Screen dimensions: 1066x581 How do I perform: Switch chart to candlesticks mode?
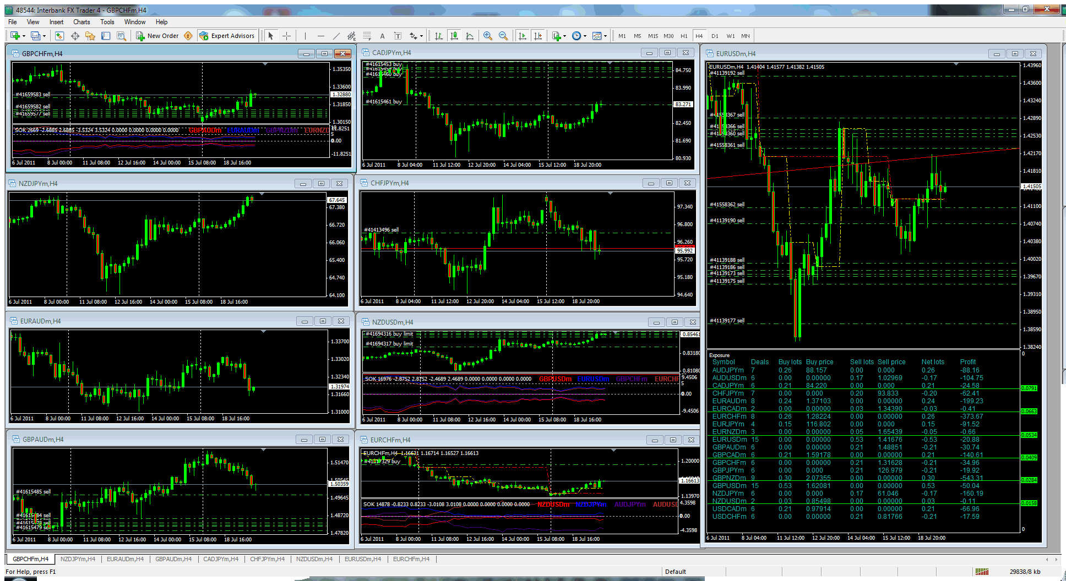pos(454,36)
